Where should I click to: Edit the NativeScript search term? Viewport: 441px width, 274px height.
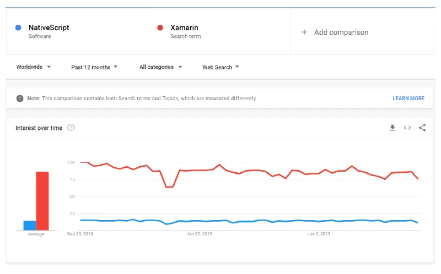coord(49,28)
